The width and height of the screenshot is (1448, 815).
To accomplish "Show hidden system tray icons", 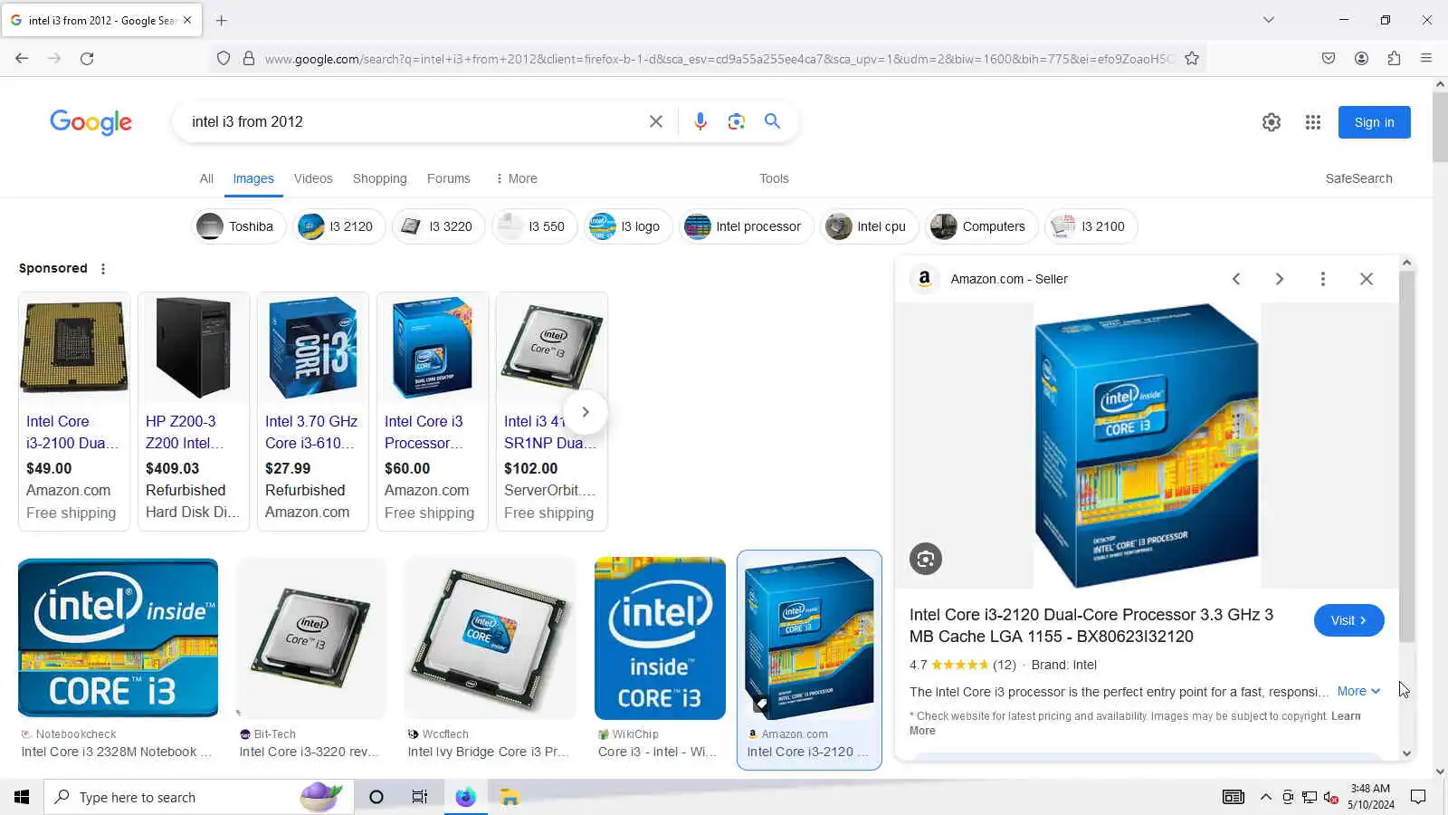I will pyautogui.click(x=1266, y=797).
